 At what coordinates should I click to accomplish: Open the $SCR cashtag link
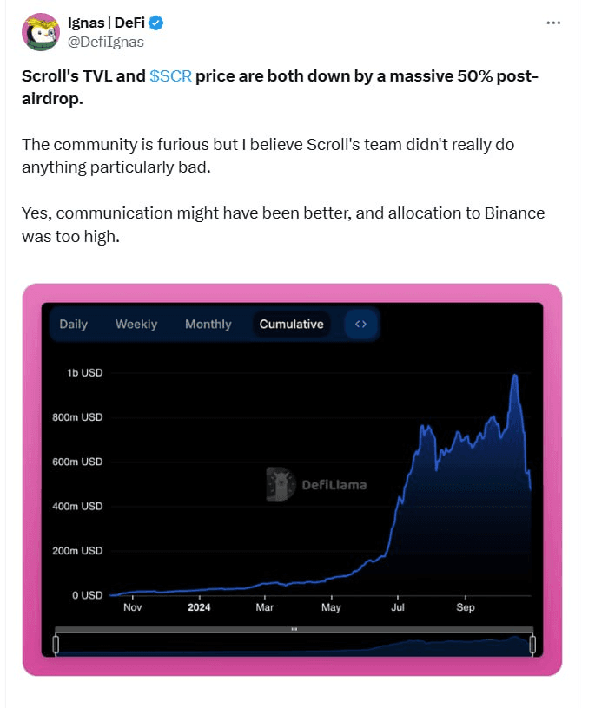pyautogui.click(x=170, y=75)
